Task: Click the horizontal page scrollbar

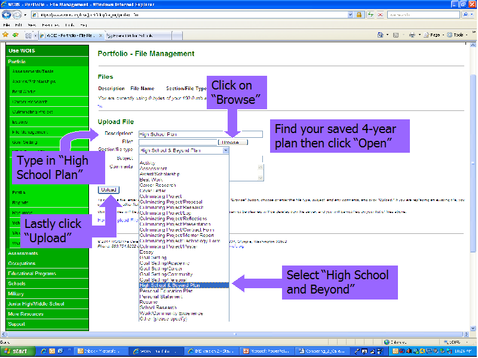Action: click(x=235, y=334)
